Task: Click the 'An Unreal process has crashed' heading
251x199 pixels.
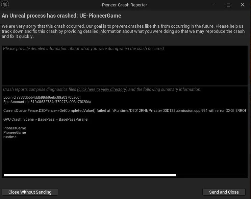Action: tap(61, 16)
